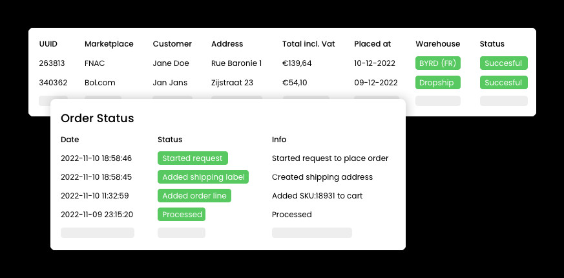Select customer Jan Jans
The image size is (564, 278).
point(170,83)
